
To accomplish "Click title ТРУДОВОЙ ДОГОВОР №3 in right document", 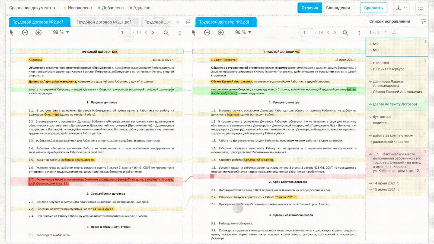I will click(x=282, y=52).
